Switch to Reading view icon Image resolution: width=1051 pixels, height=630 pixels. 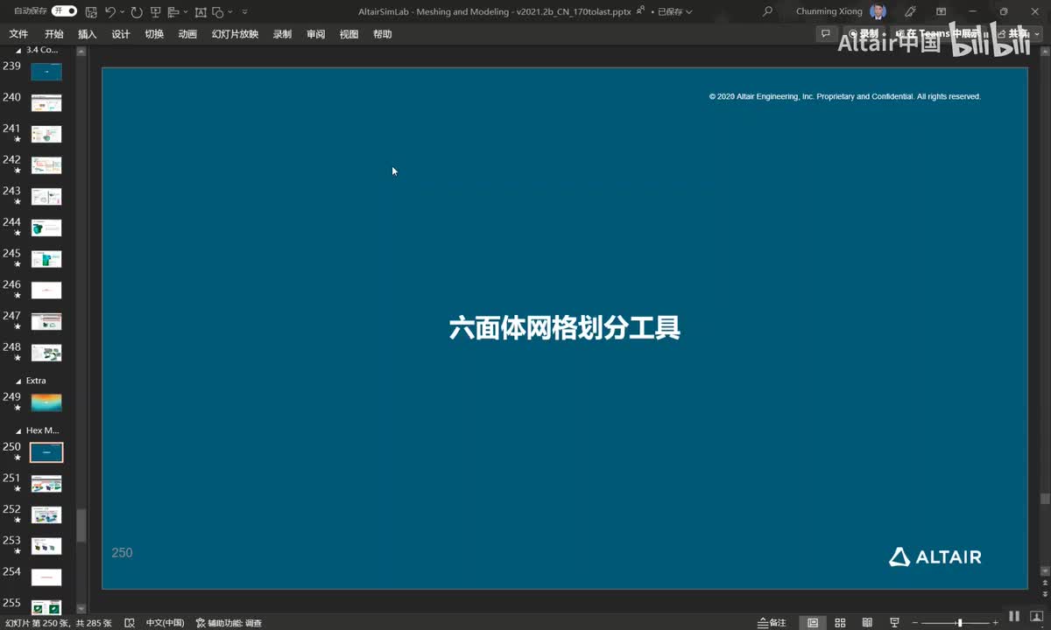866,623
